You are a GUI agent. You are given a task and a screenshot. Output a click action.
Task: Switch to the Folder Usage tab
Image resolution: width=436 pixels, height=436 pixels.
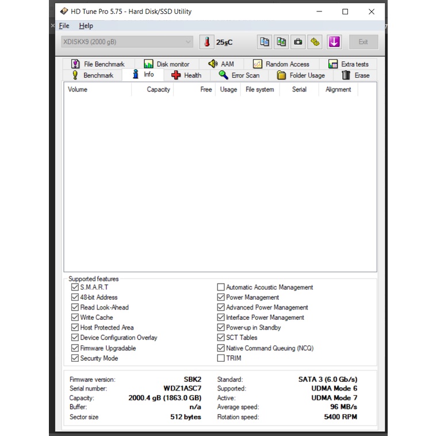click(x=301, y=75)
